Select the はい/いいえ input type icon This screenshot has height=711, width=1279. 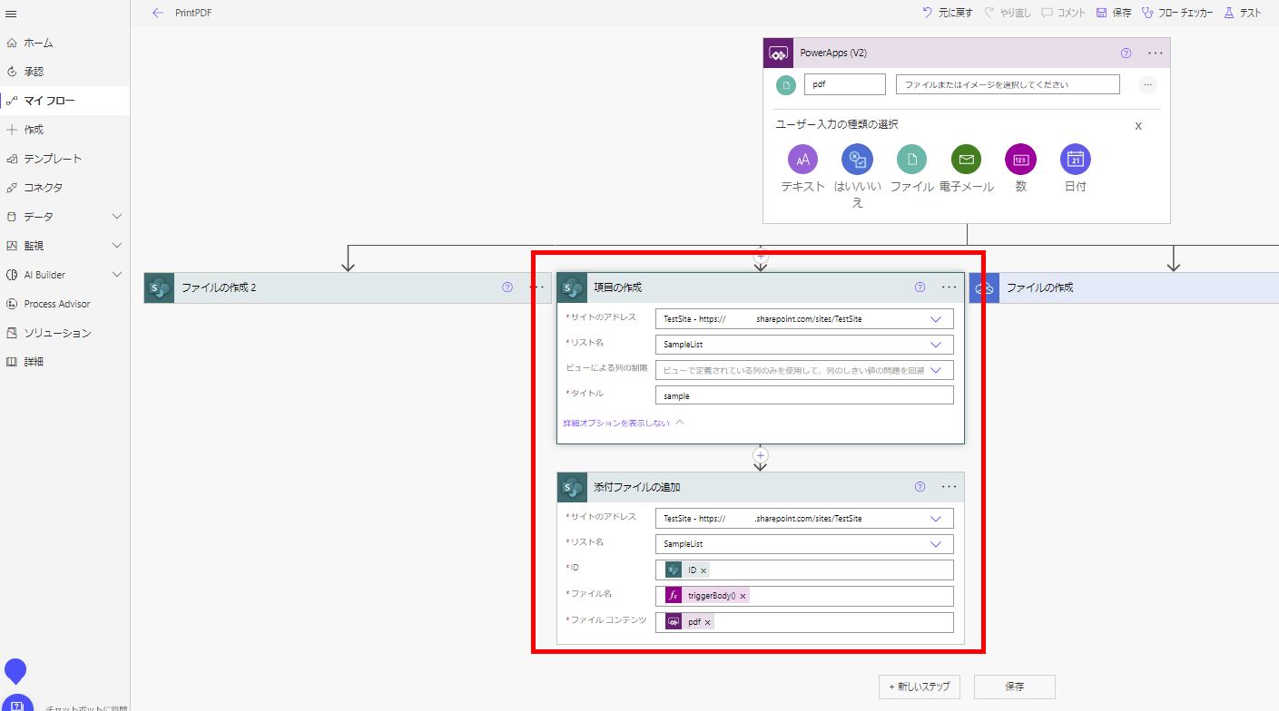click(x=856, y=159)
